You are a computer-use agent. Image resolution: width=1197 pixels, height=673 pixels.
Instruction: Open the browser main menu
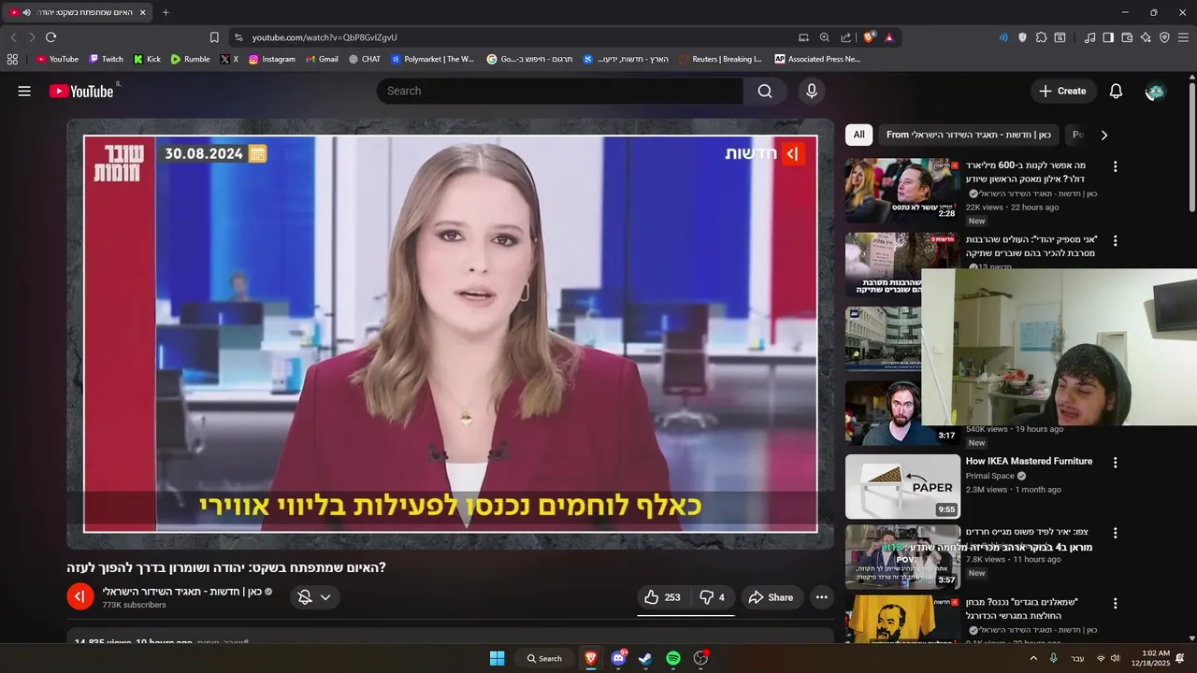[1183, 37]
